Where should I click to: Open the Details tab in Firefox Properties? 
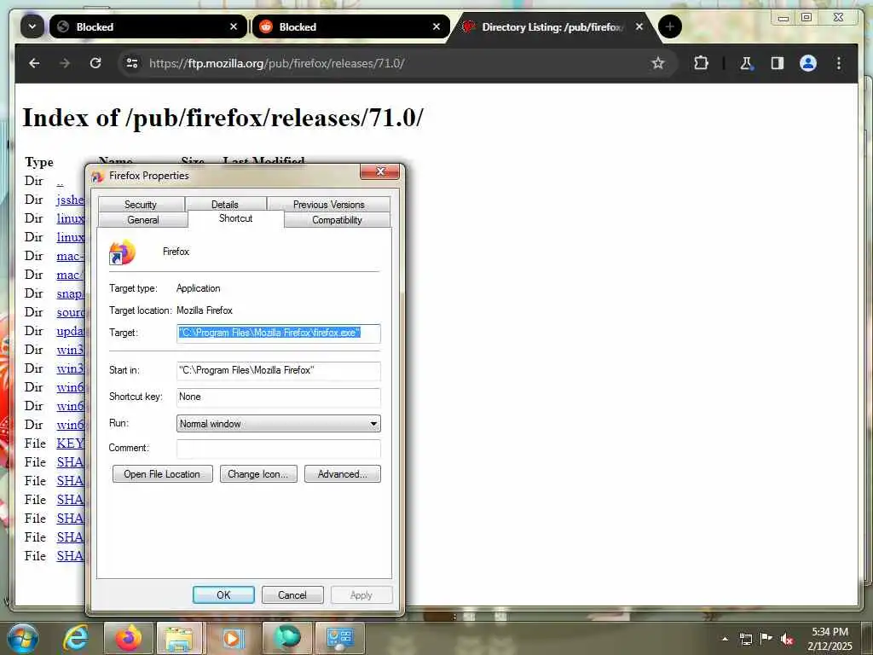point(225,205)
